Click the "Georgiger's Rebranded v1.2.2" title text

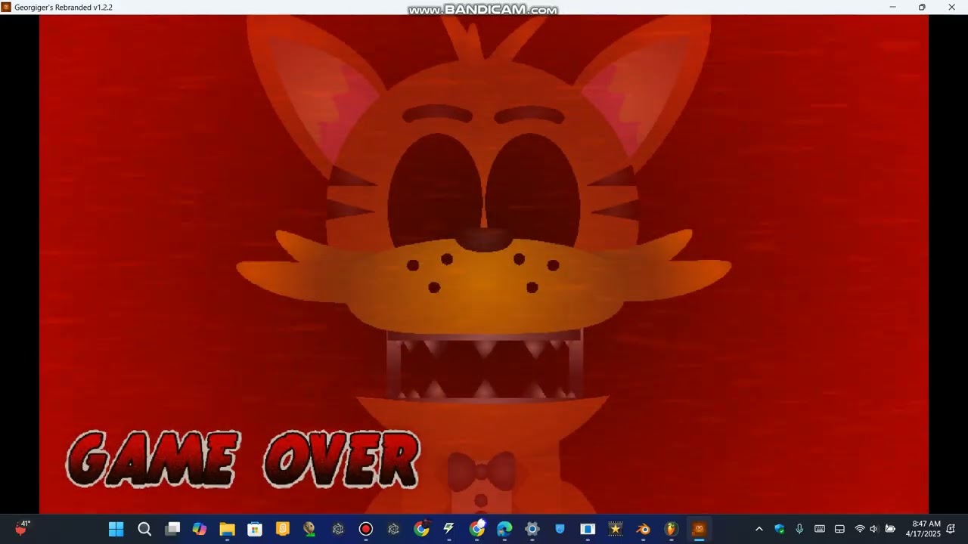[x=64, y=8]
